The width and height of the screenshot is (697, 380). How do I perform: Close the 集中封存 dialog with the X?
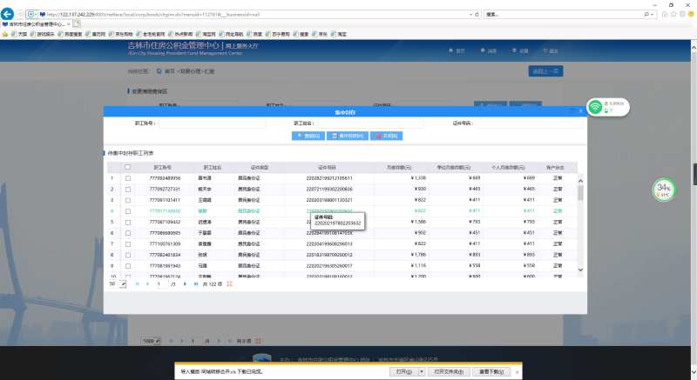pyautogui.click(x=580, y=110)
